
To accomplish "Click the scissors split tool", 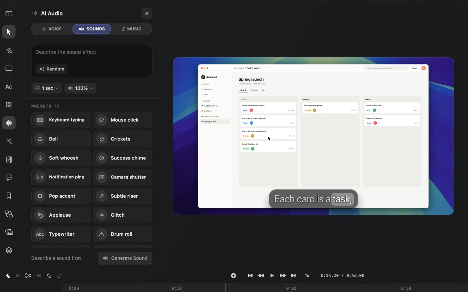I will click(x=28, y=276).
